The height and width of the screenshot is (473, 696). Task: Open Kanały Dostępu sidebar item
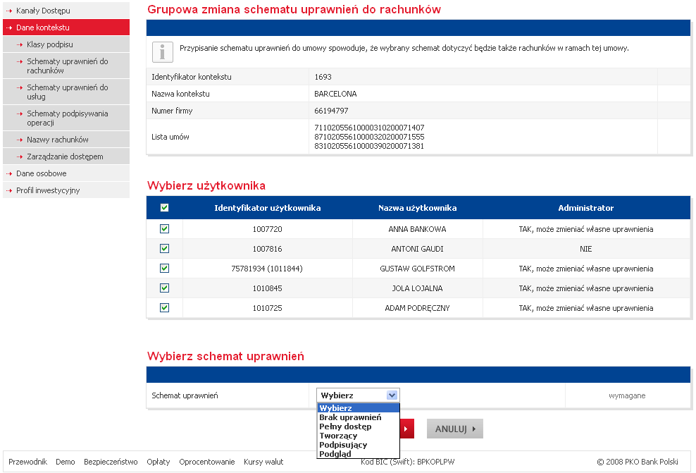(x=66, y=10)
